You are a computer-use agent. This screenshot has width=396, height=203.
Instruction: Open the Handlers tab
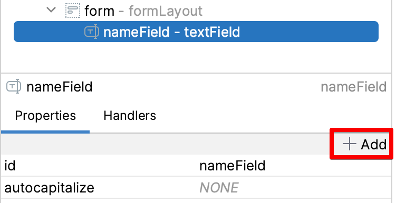(130, 116)
